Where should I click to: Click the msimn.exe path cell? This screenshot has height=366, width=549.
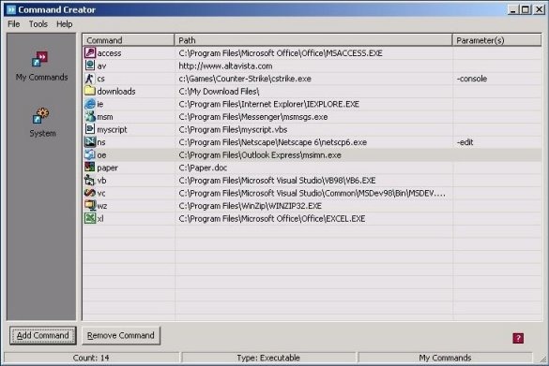260,155
